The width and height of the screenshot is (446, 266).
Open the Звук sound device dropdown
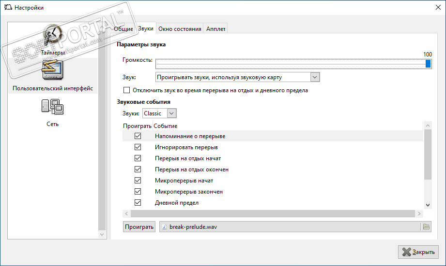click(x=237, y=77)
